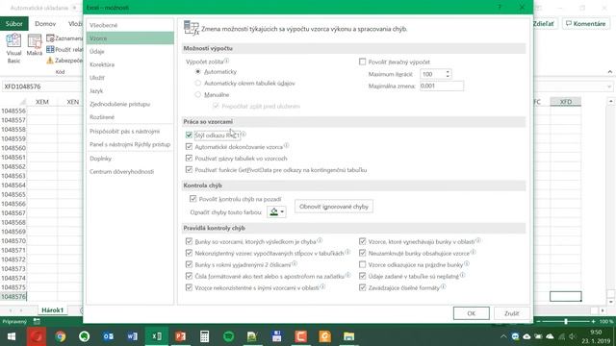
Task: Open PowerPoint from the taskbar
Action: (x=180, y=336)
